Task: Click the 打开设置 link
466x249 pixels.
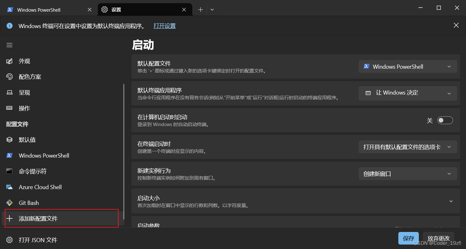Action: coord(165,26)
